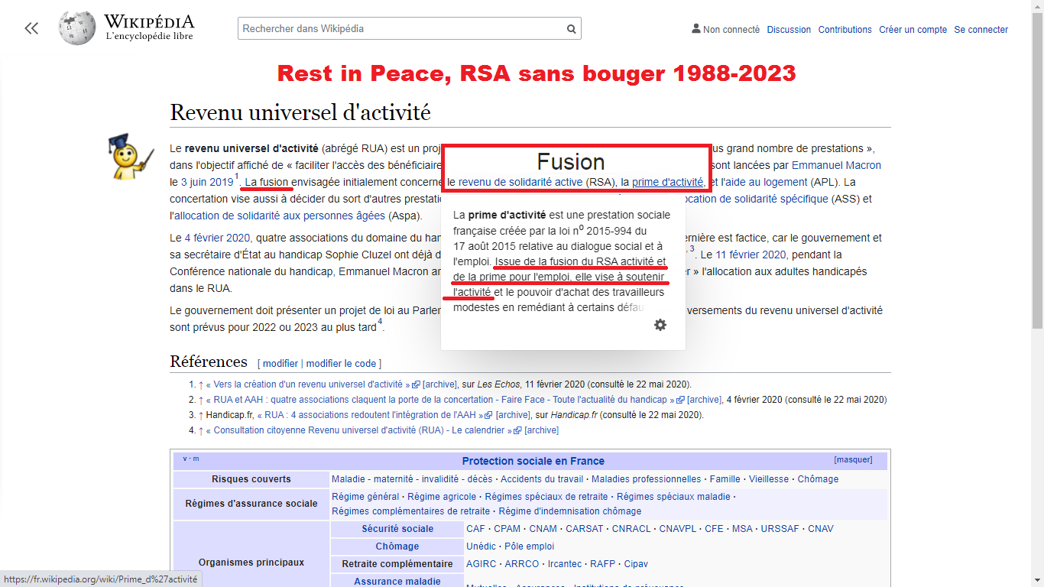Image resolution: width=1044 pixels, height=587 pixels.
Task: Click [archive] link of reference 1
Action: tap(439, 384)
